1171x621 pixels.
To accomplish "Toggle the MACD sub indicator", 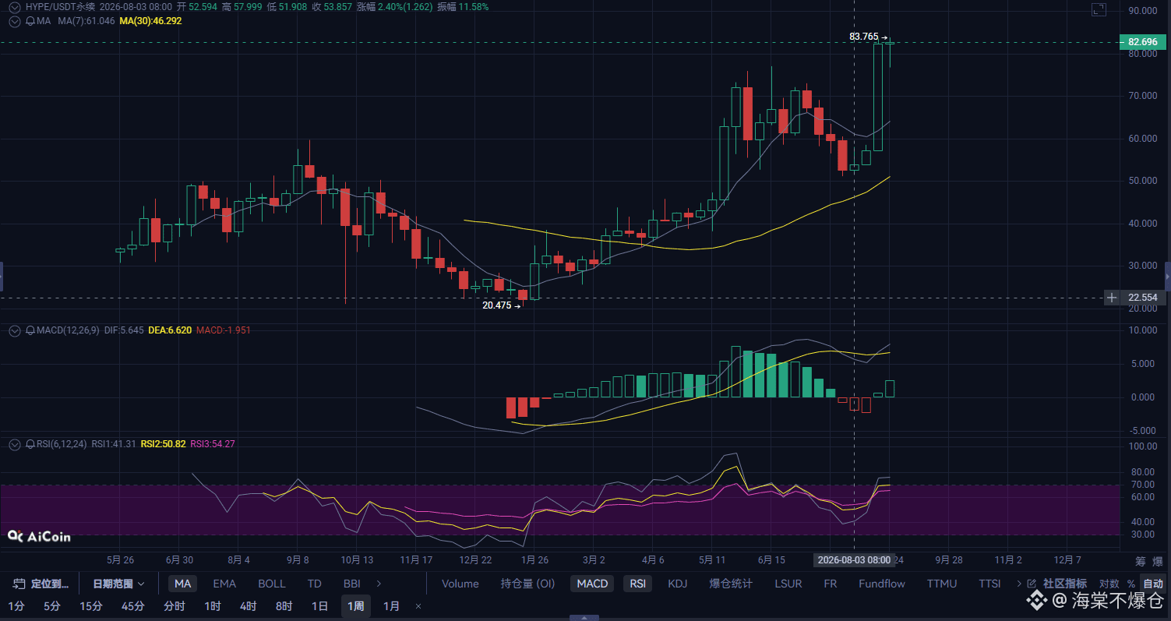I will coord(592,584).
